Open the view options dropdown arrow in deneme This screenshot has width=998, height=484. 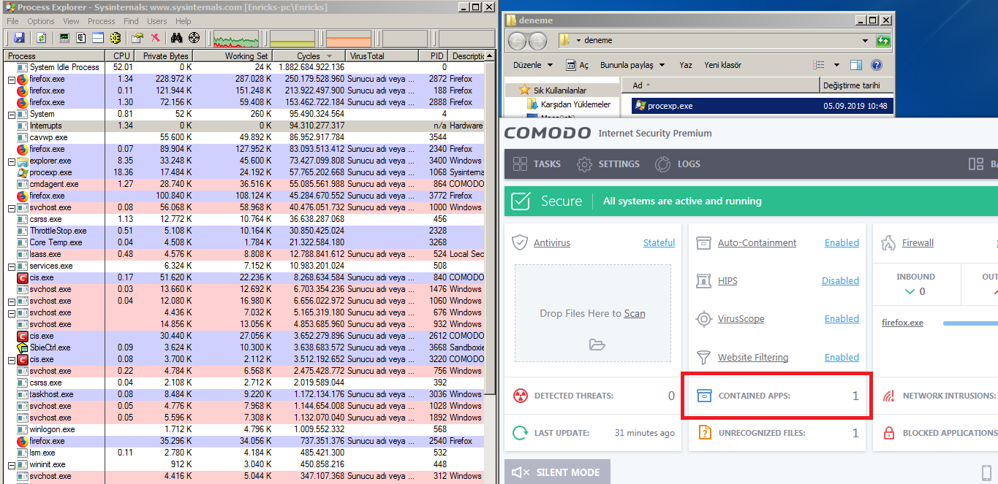click(836, 65)
